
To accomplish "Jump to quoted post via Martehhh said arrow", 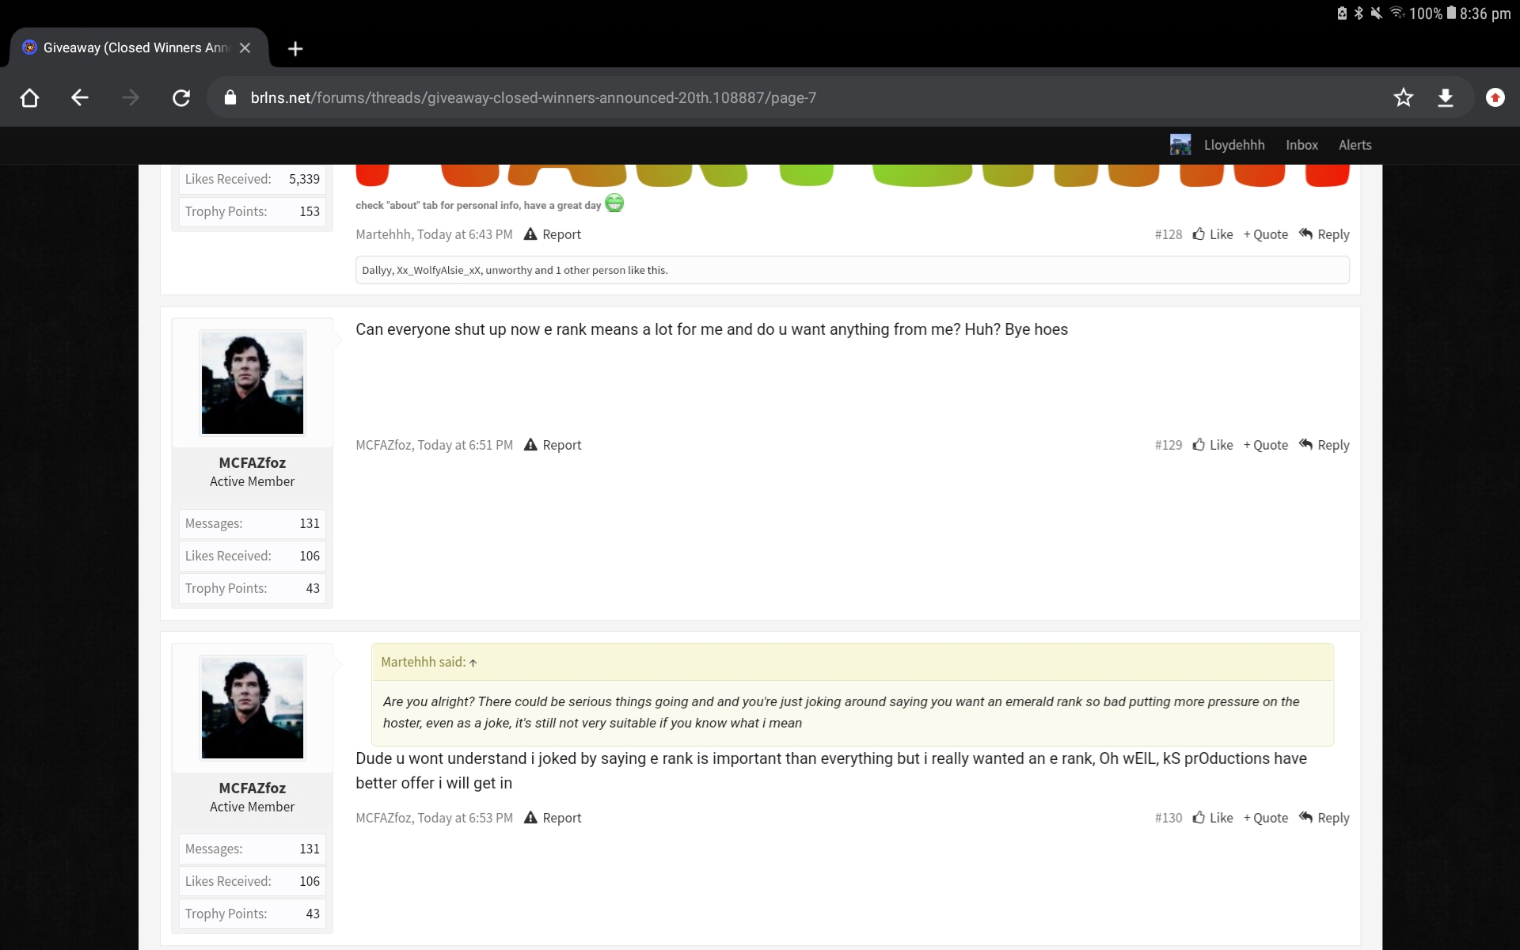I will [473, 663].
